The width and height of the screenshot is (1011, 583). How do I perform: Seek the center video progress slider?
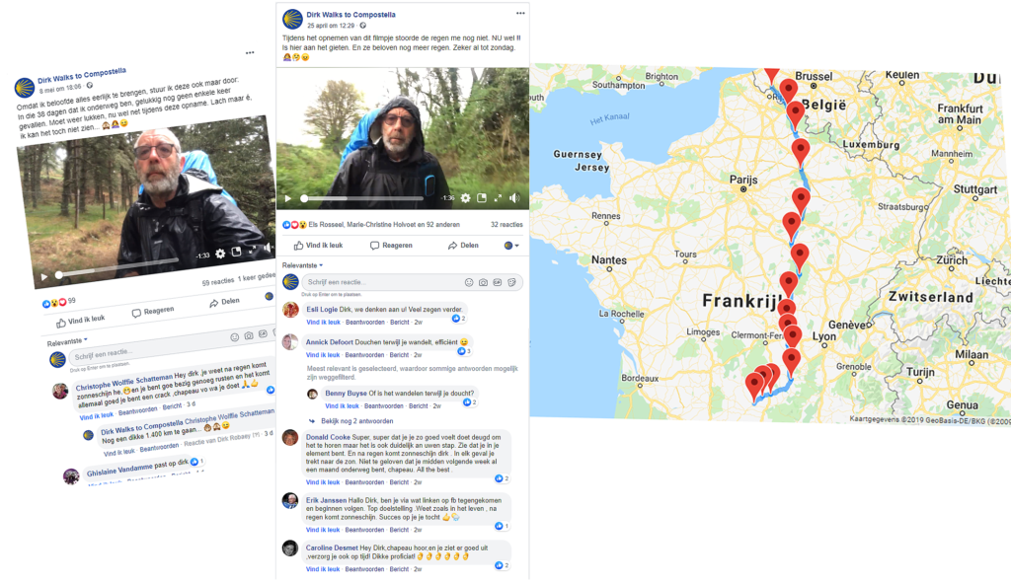tap(363, 198)
